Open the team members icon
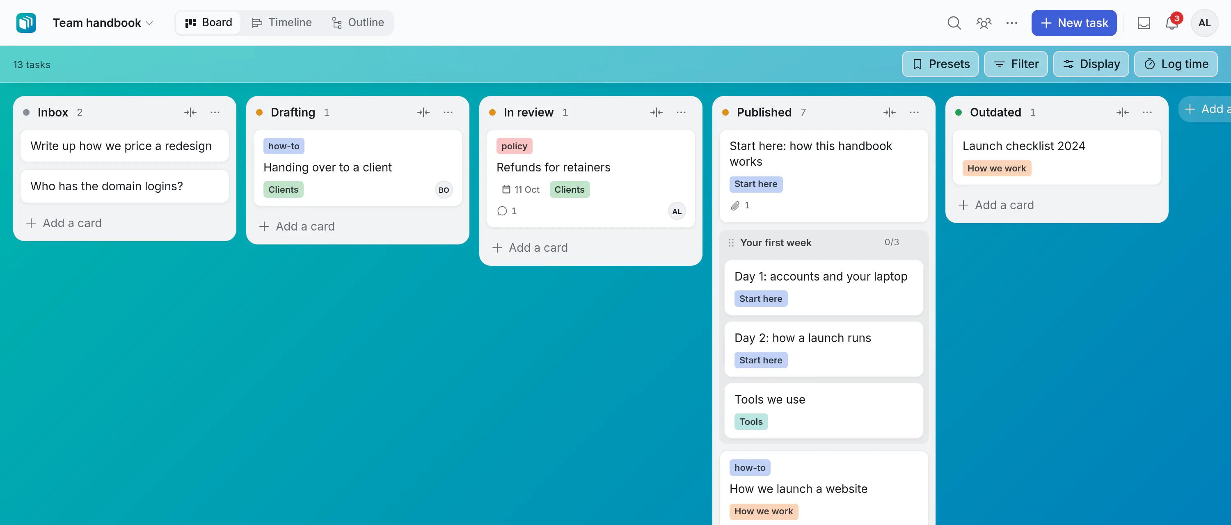The width and height of the screenshot is (1231, 525). point(984,23)
